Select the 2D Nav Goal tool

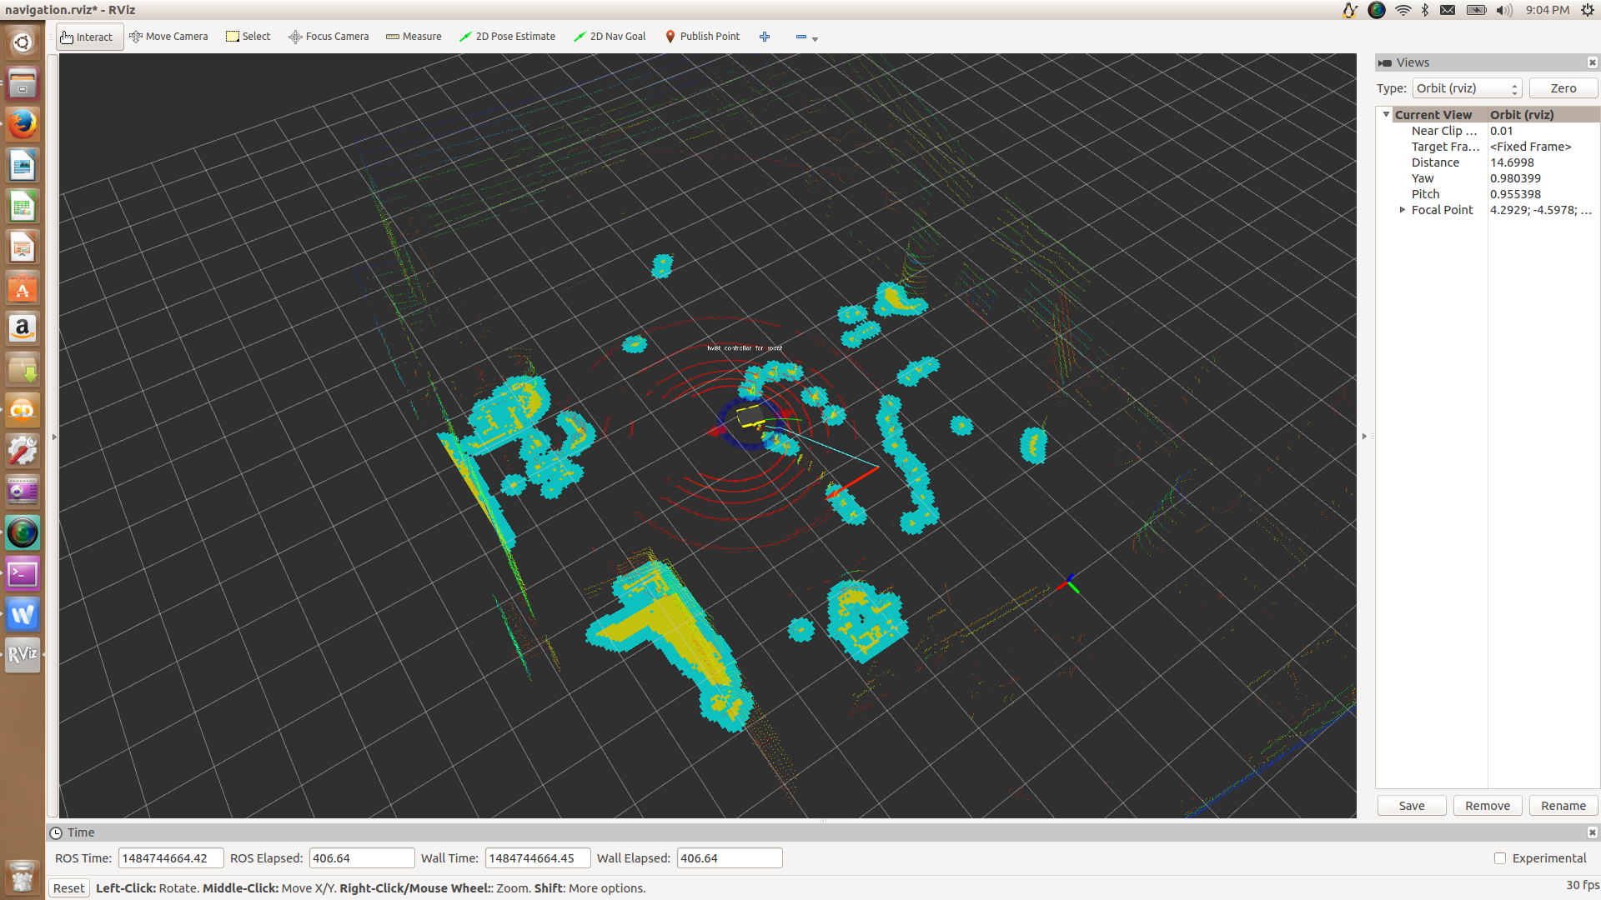[610, 37]
